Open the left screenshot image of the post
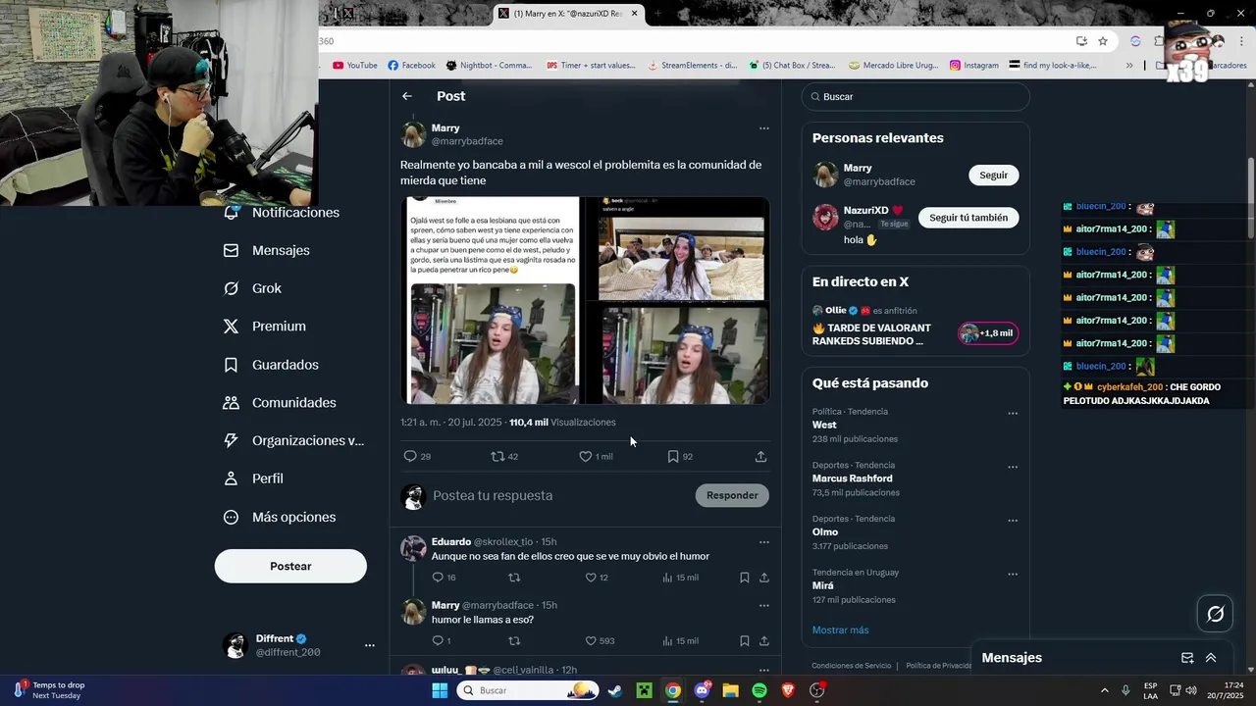Image resolution: width=1256 pixels, height=706 pixels. 492,301
